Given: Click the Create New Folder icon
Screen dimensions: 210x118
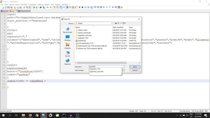Looking at the screenshot, I should tap(121, 23).
